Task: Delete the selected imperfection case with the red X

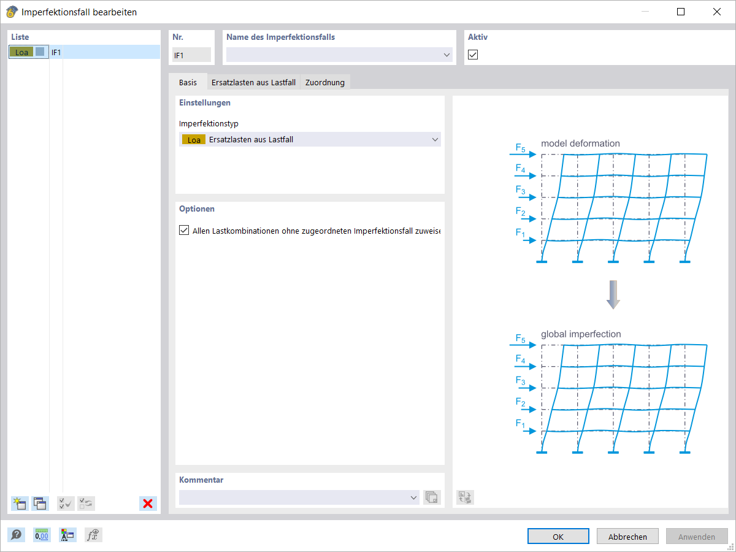Action: (148, 504)
